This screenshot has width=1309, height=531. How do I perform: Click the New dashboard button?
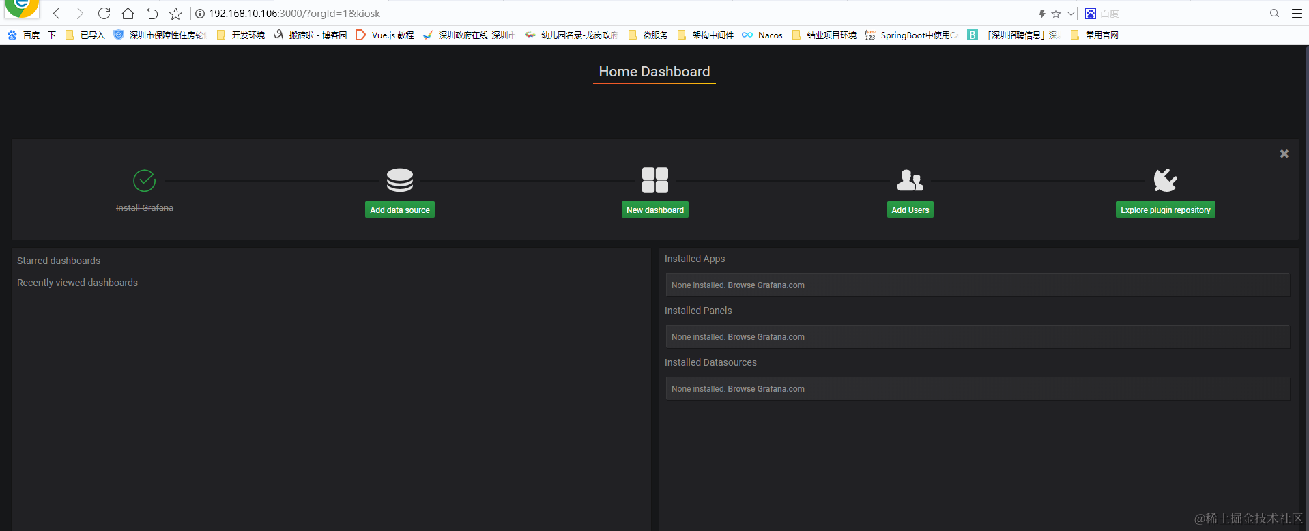[x=655, y=210]
